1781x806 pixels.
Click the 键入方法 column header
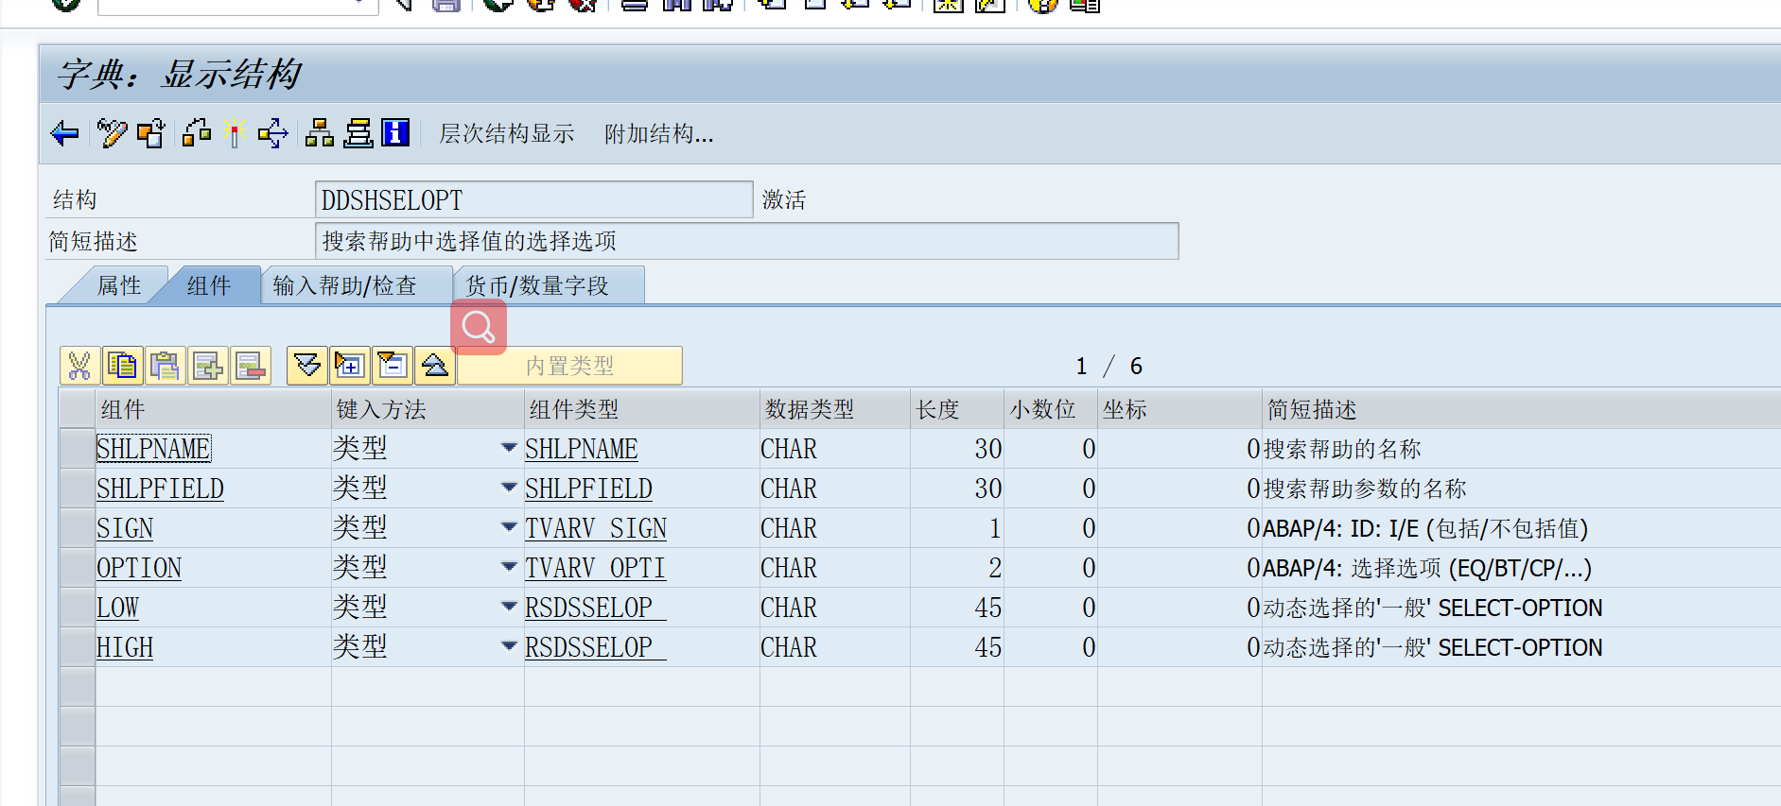click(428, 409)
